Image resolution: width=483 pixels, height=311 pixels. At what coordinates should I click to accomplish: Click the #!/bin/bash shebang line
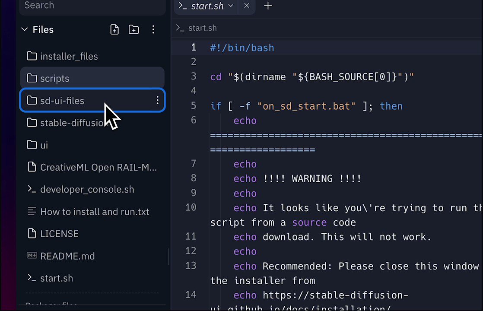click(242, 48)
